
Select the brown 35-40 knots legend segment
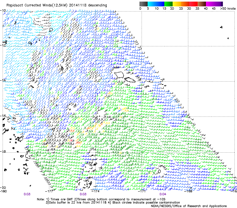coord(202,4)
